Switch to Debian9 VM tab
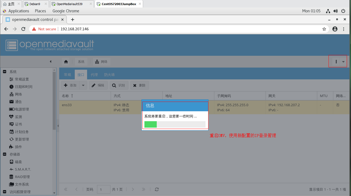The image size is (351, 196). pyautogui.click(x=36, y=4)
